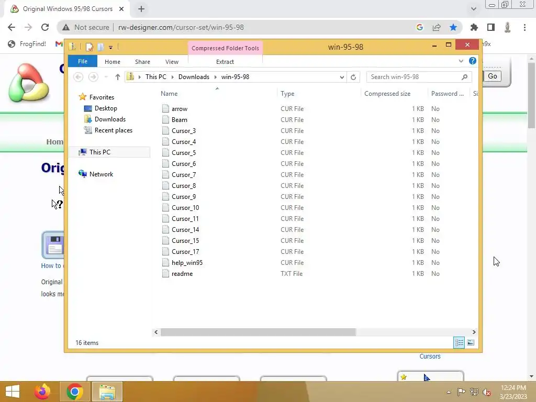The image size is (536, 402).
Task: Select This PC in navigation pane
Action: (x=100, y=152)
